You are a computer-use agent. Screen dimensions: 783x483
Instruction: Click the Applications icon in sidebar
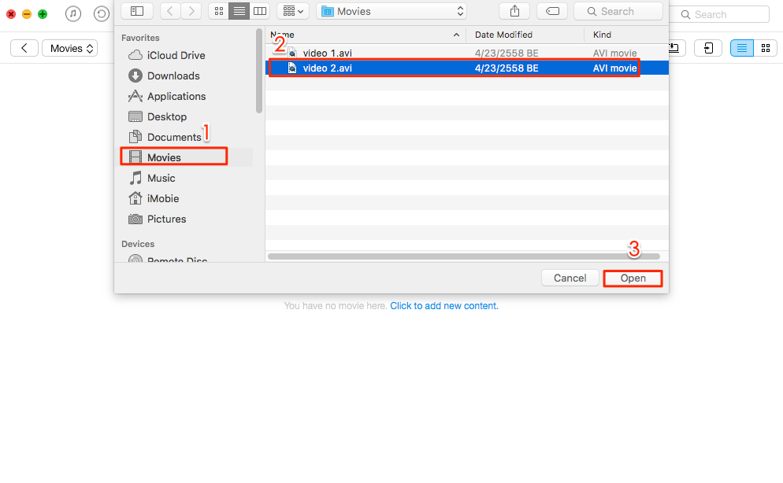pyautogui.click(x=135, y=96)
